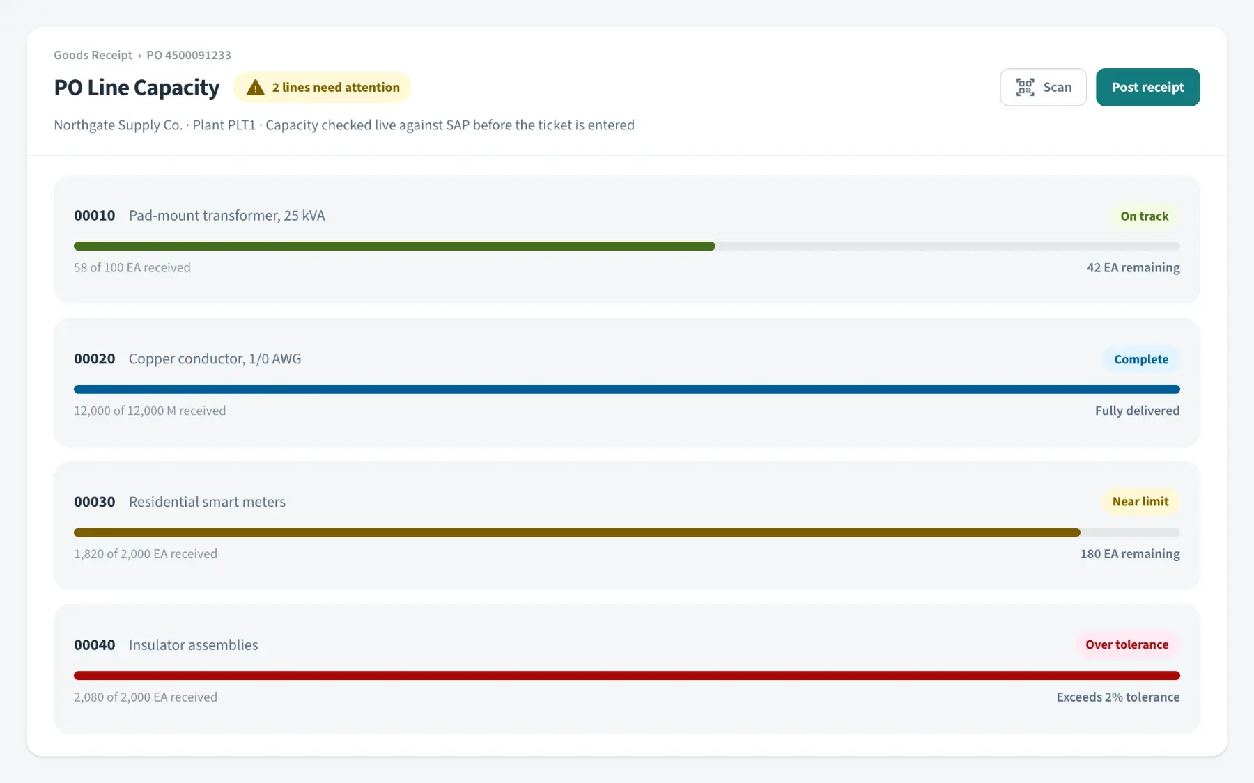Click '58 of 100 EA received' text

(x=132, y=268)
